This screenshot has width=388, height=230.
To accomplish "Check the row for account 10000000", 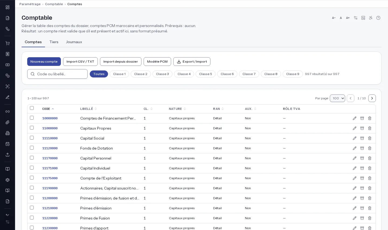I will pos(32,118).
